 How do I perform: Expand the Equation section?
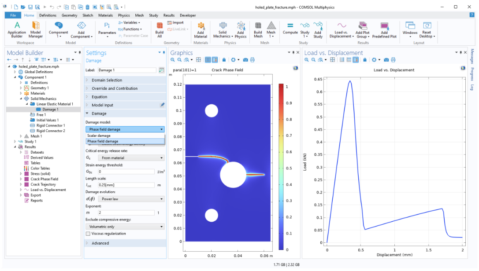(x=125, y=97)
